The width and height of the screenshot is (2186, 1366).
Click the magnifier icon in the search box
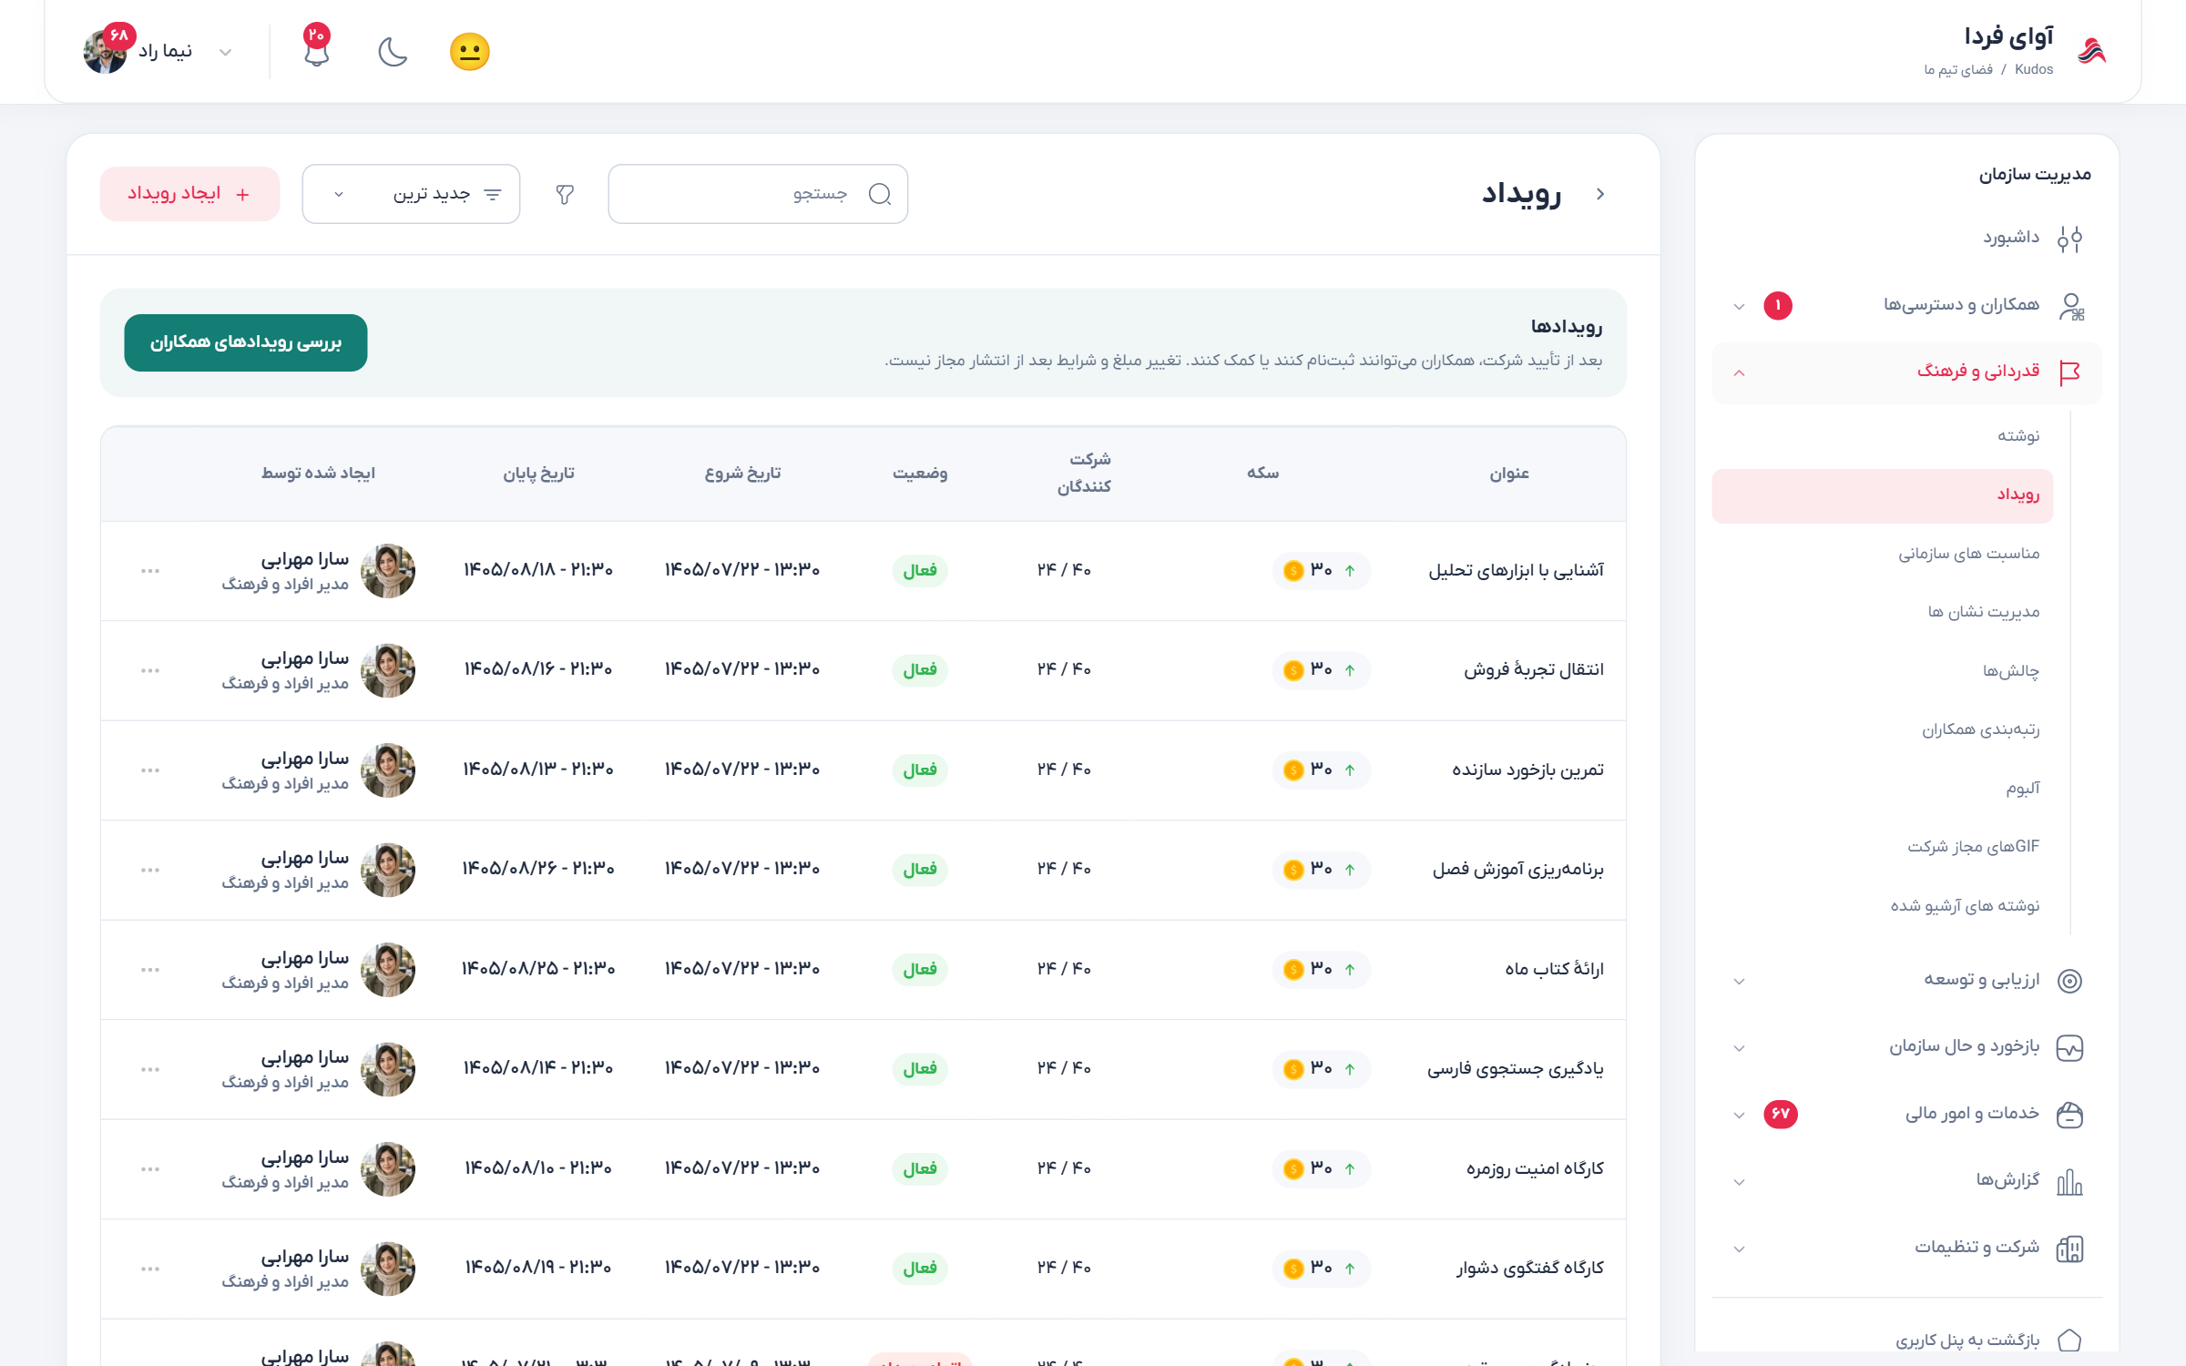(x=880, y=194)
